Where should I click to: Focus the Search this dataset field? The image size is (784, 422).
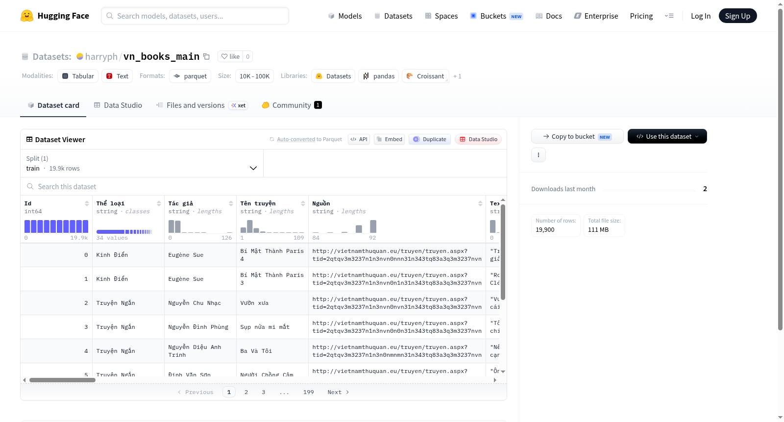[x=264, y=187]
